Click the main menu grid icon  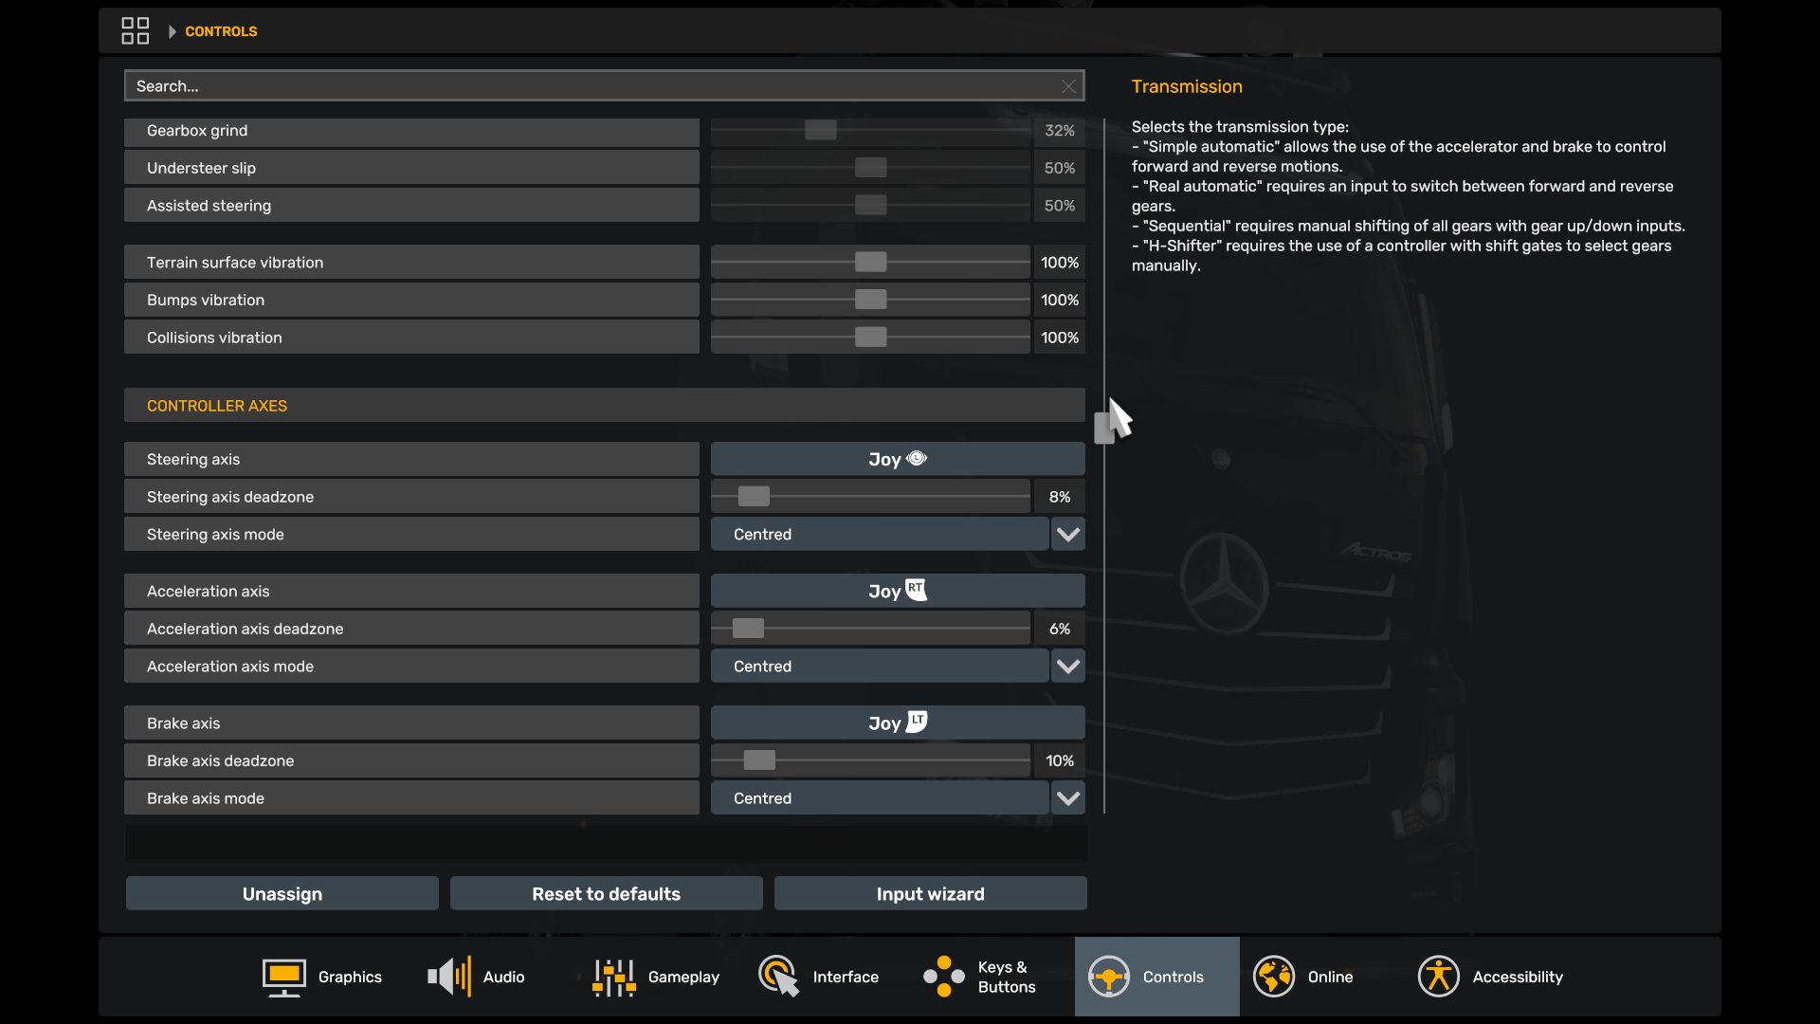tap(135, 31)
